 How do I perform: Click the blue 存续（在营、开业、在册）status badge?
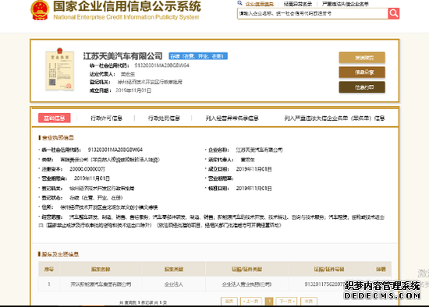198,56
